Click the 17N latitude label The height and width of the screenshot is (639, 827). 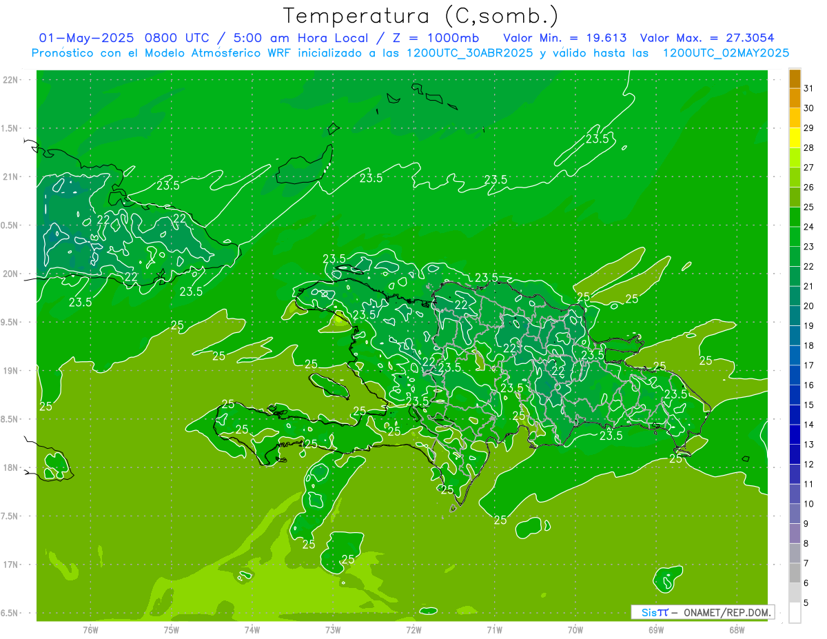[x=11, y=565]
